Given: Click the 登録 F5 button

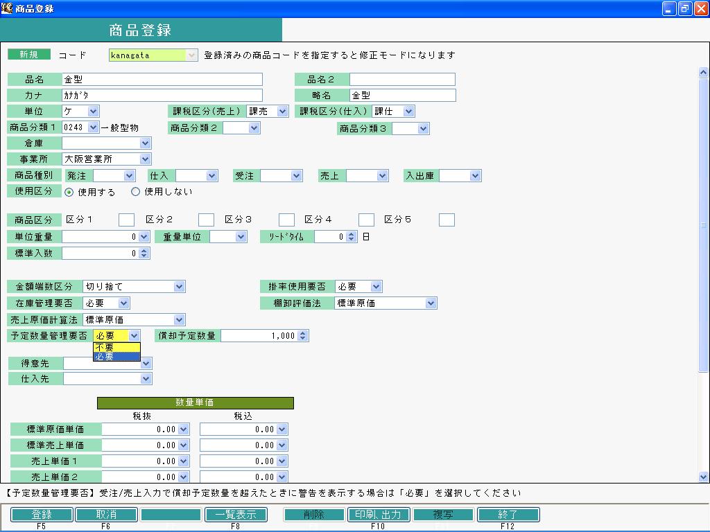Looking at the screenshot, I should point(42,515).
